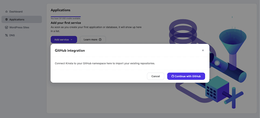Image resolution: width=260 pixels, height=118 pixels.
Task: Click the Dashboard home icon in sidebar
Action: 6,12
